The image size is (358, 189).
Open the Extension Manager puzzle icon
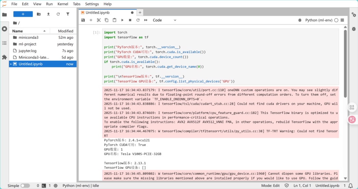tap(4, 57)
